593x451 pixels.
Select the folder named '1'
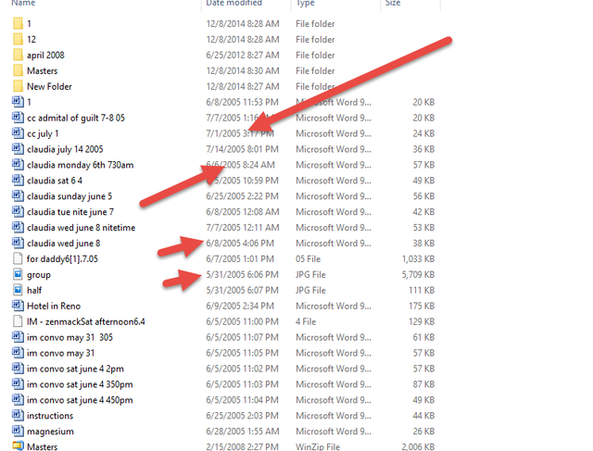coord(29,24)
